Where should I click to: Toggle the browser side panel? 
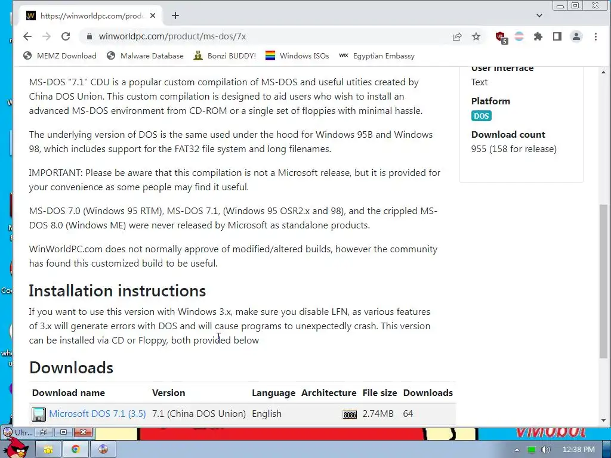point(557,36)
